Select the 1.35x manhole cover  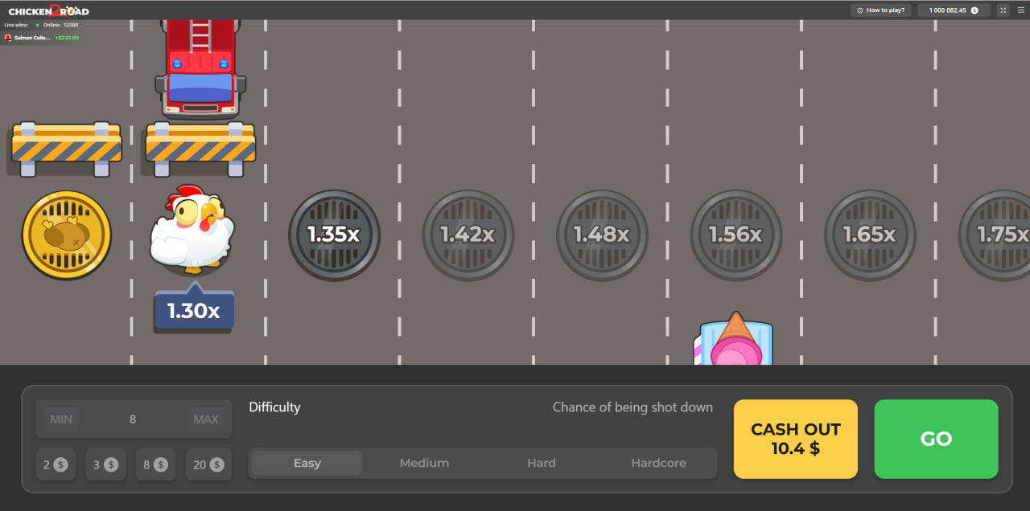click(334, 235)
